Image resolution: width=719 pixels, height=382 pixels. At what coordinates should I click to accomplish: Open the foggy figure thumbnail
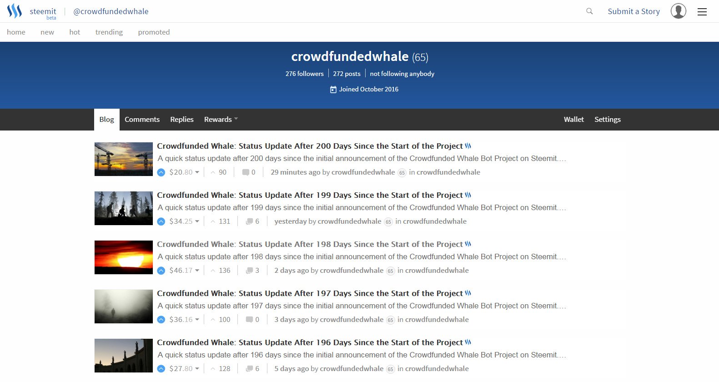click(124, 307)
